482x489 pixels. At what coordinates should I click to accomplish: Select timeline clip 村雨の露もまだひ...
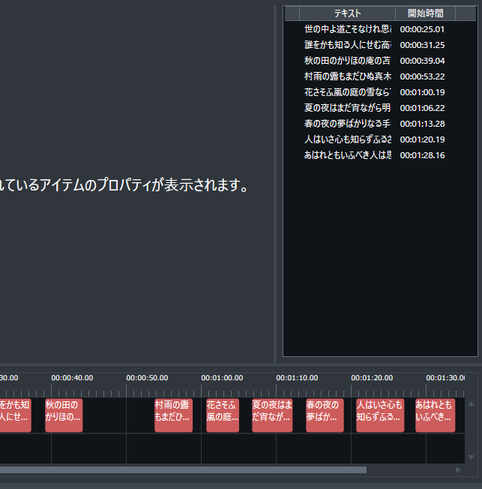(x=173, y=415)
